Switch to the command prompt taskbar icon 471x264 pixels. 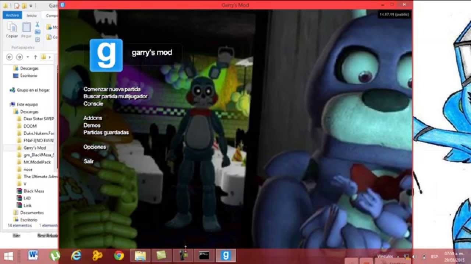coord(204,256)
